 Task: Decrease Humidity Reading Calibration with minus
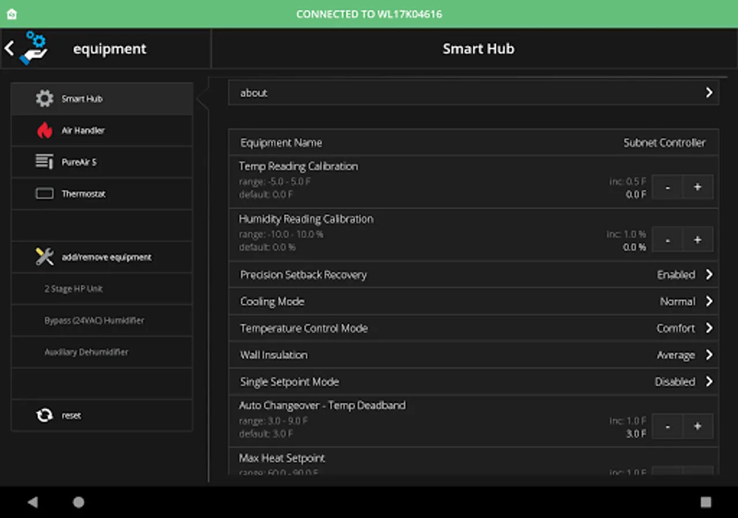[x=667, y=239]
